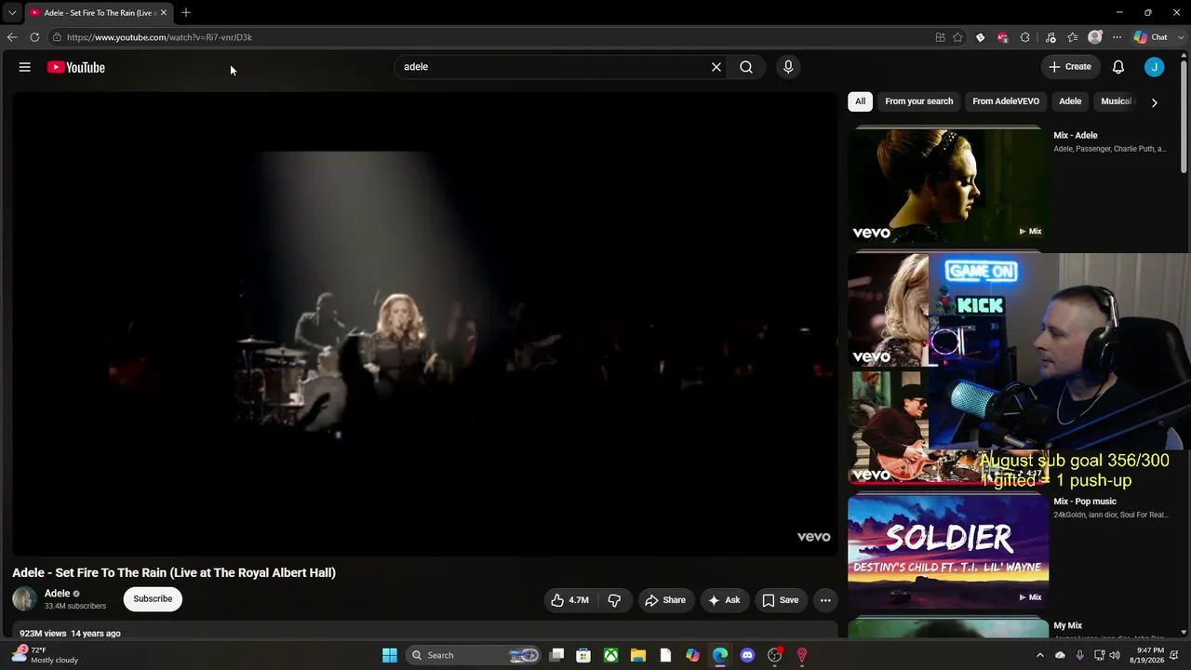The width and height of the screenshot is (1191, 670).
Task: Open the SOLDIER Pop music mix thumbnail
Action: [948, 551]
